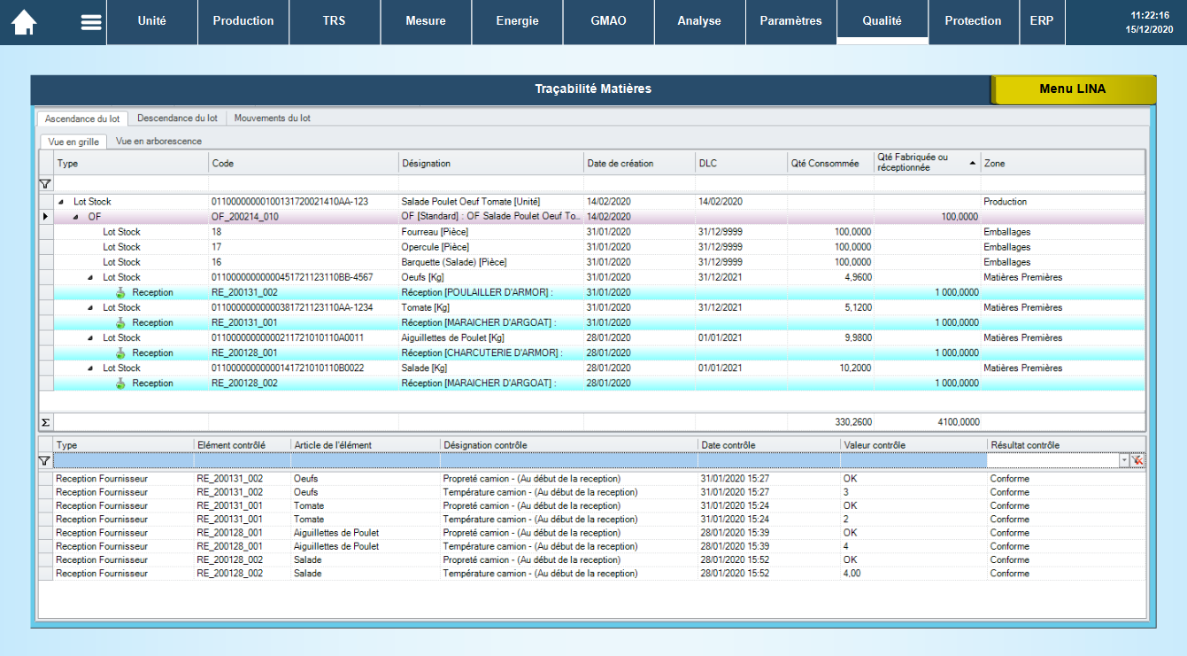This screenshot has width=1187, height=656.
Task: Click control value 4,00 for Salade
Action: pos(852,574)
